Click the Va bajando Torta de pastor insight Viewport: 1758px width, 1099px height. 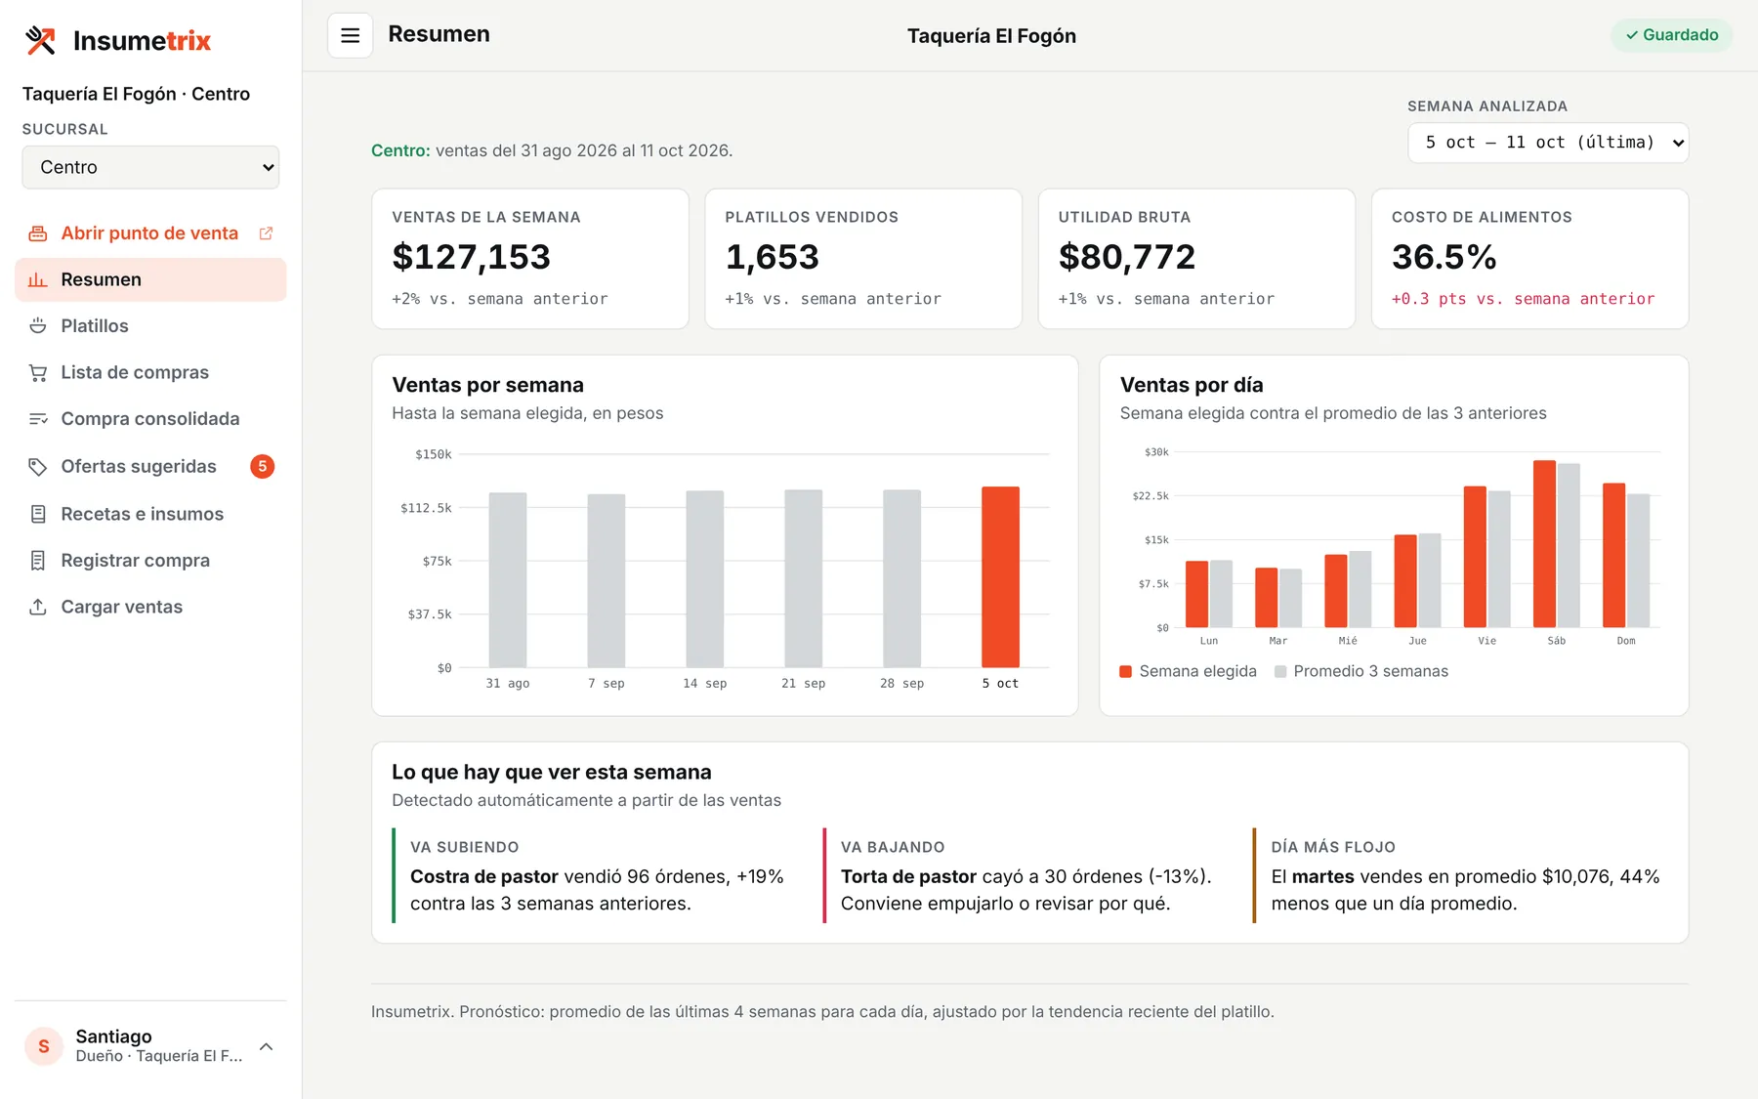1026,876
